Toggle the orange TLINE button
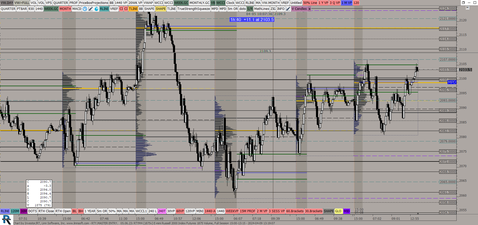 tap(133, 9)
